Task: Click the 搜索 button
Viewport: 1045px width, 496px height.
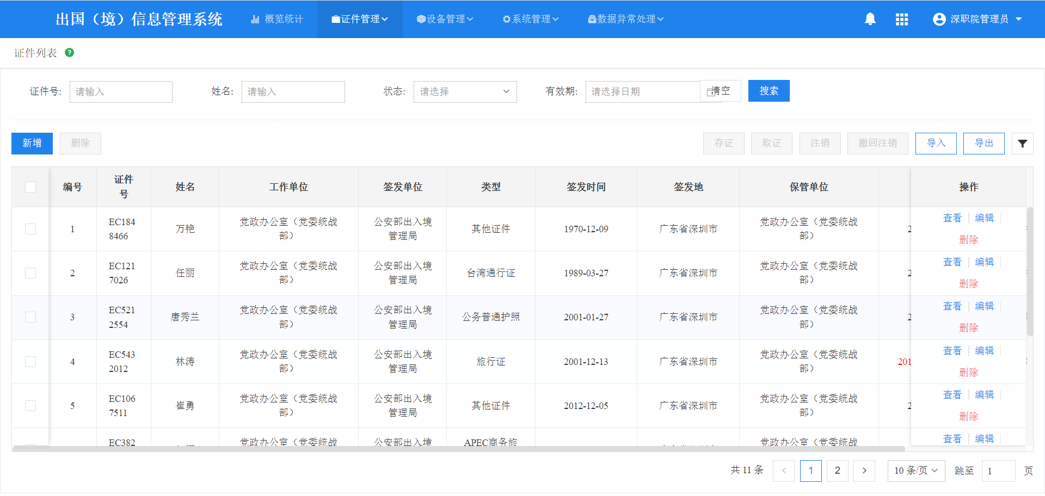Action: pos(769,91)
